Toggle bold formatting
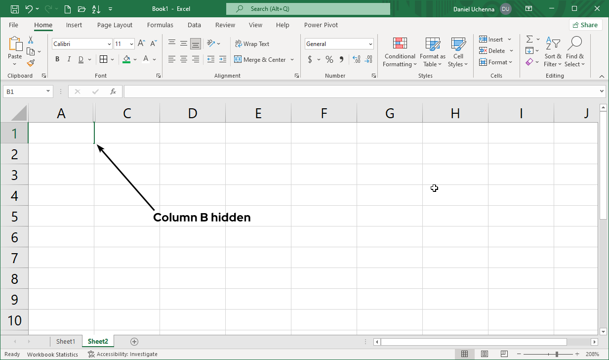The height and width of the screenshot is (360, 609). (57, 59)
